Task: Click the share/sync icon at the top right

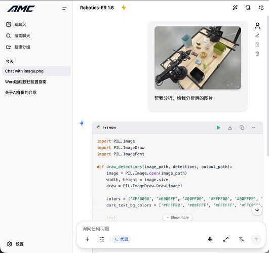Action: 261,8
